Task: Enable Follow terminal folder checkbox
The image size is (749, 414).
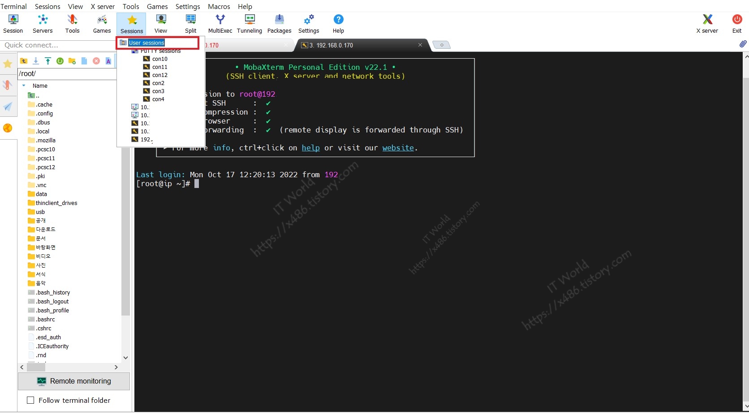Action: tap(30, 400)
